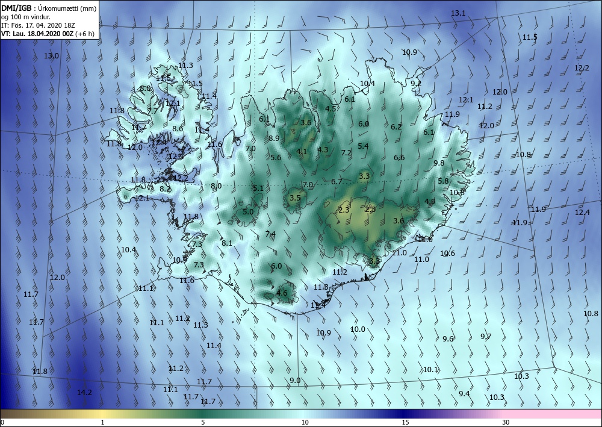Click the 8.2 value on the map

point(165,189)
